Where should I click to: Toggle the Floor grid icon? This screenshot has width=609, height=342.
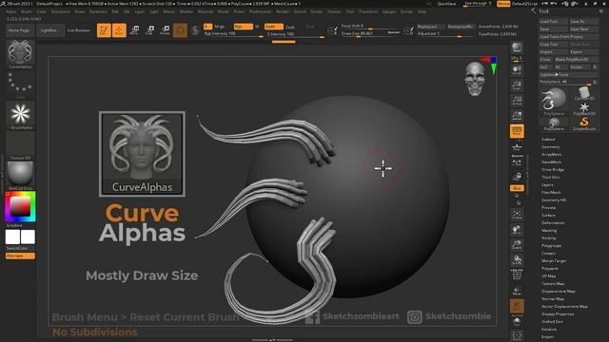click(x=517, y=147)
